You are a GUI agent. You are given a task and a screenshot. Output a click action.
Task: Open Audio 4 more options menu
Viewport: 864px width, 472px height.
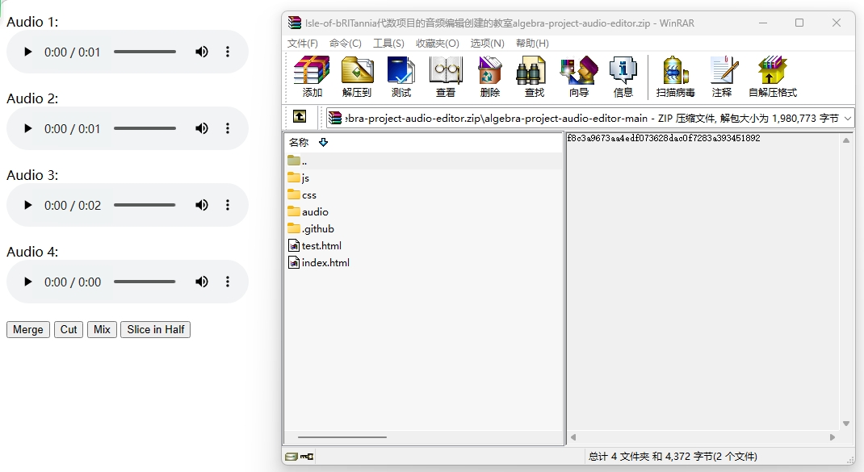228,282
